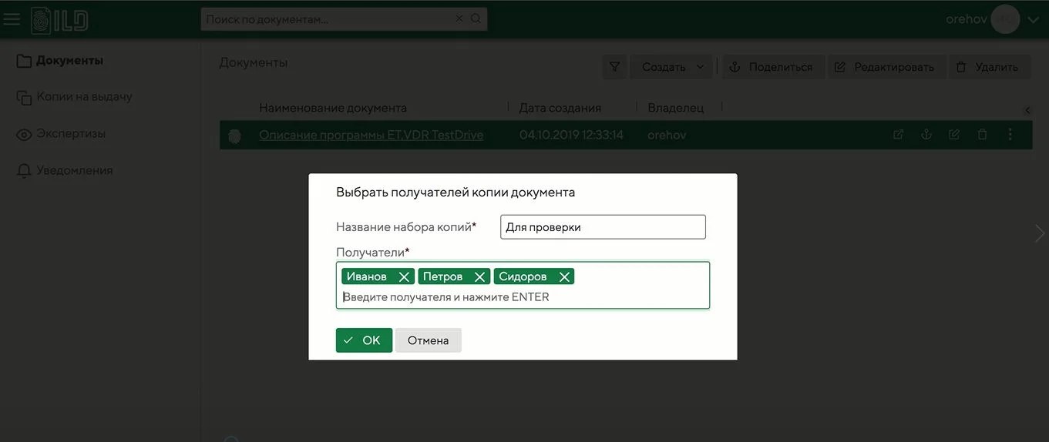The image size is (1049, 442).
Task: Click the open-document icon in the row
Action: (x=899, y=135)
